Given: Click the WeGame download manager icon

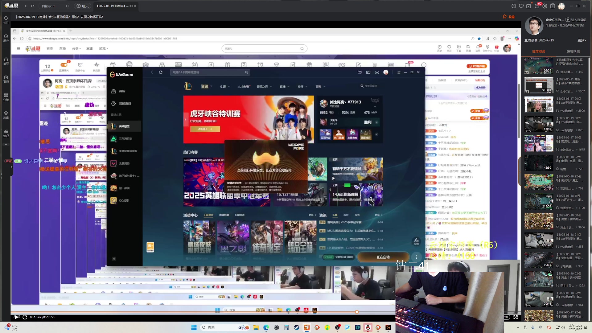Looking at the screenshot, I should pos(377,72).
